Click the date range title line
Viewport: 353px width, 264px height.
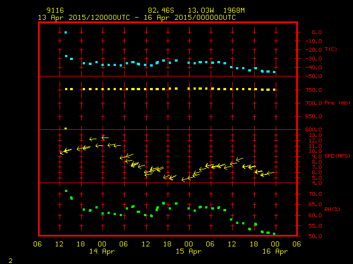[x=137, y=18]
